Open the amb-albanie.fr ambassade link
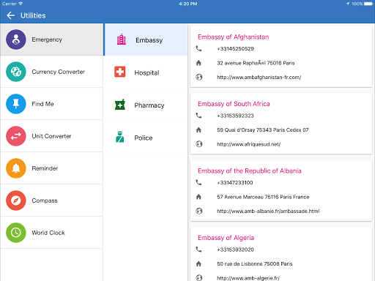Screen dimensions: 375x281 tap(268, 211)
